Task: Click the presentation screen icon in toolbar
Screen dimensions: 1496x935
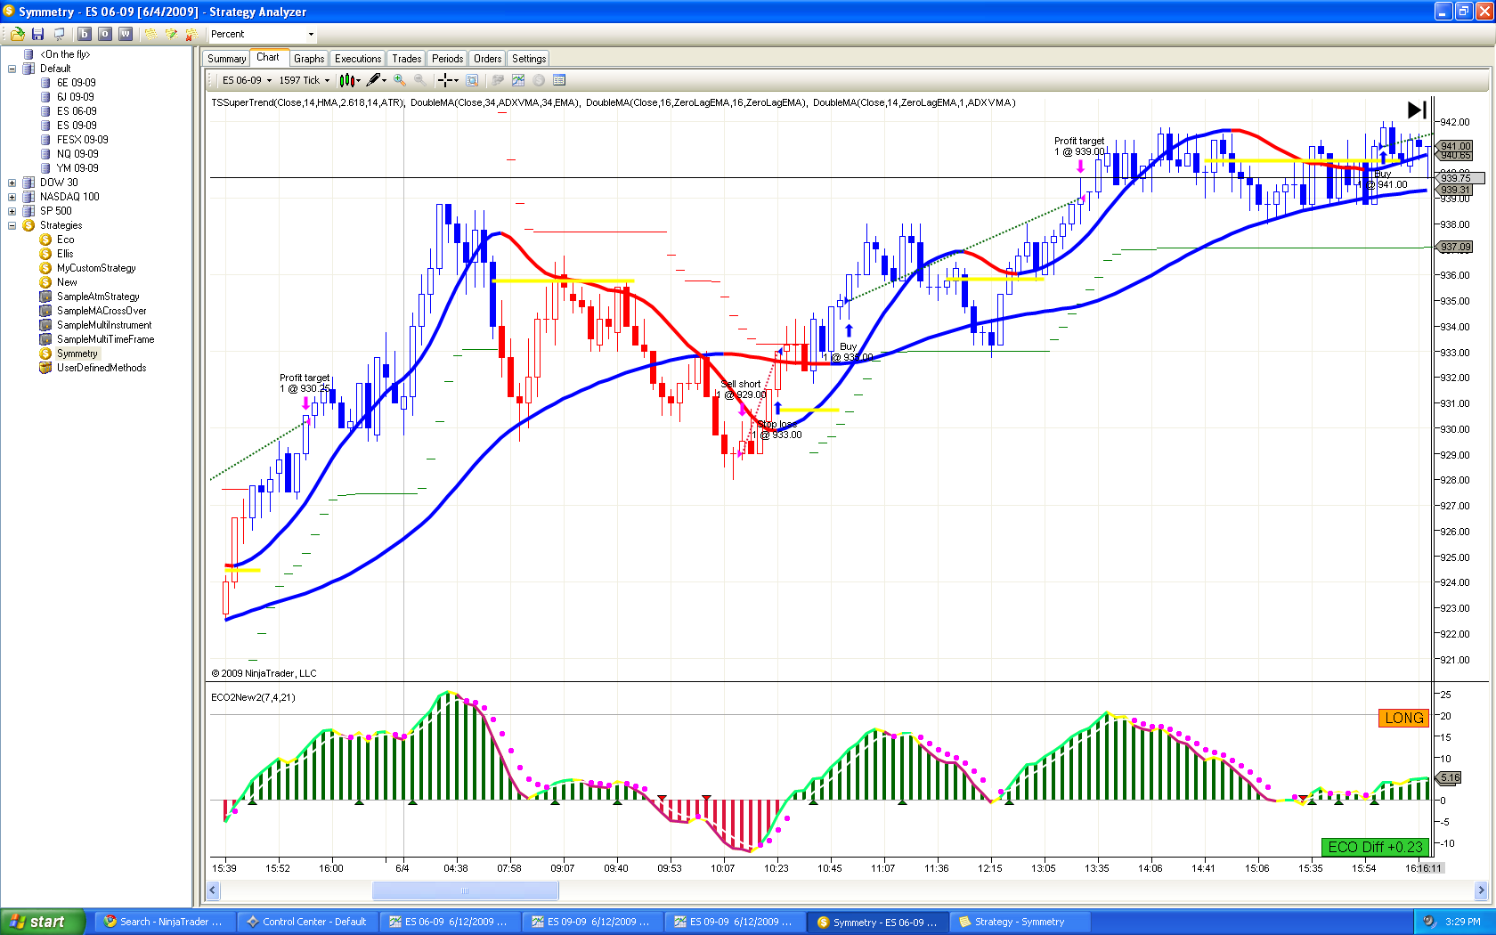Action: (x=59, y=34)
